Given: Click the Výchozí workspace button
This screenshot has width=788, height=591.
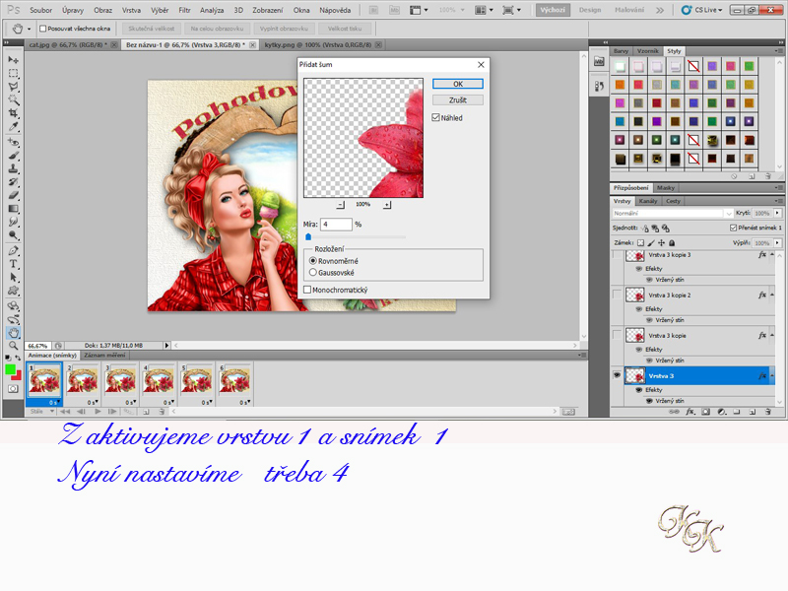Looking at the screenshot, I should (553, 10).
